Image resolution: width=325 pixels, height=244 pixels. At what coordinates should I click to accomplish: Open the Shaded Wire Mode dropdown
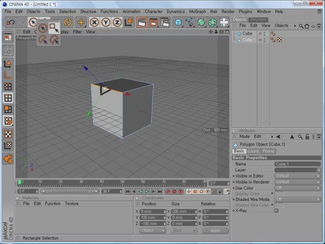tap(297, 199)
